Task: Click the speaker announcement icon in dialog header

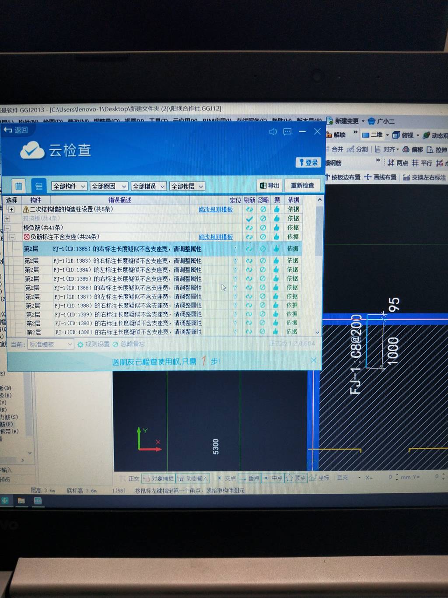Action: tap(273, 131)
